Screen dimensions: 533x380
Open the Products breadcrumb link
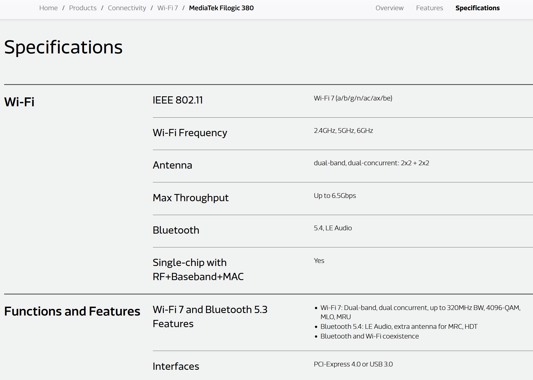click(x=83, y=8)
